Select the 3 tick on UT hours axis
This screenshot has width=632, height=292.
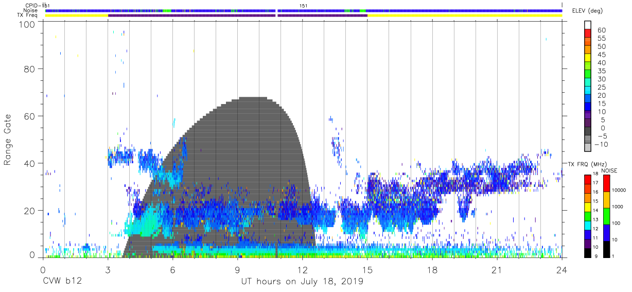point(108,270)
